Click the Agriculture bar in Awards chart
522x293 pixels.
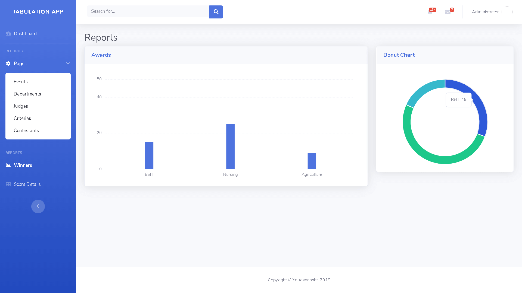tap(311, 161)
